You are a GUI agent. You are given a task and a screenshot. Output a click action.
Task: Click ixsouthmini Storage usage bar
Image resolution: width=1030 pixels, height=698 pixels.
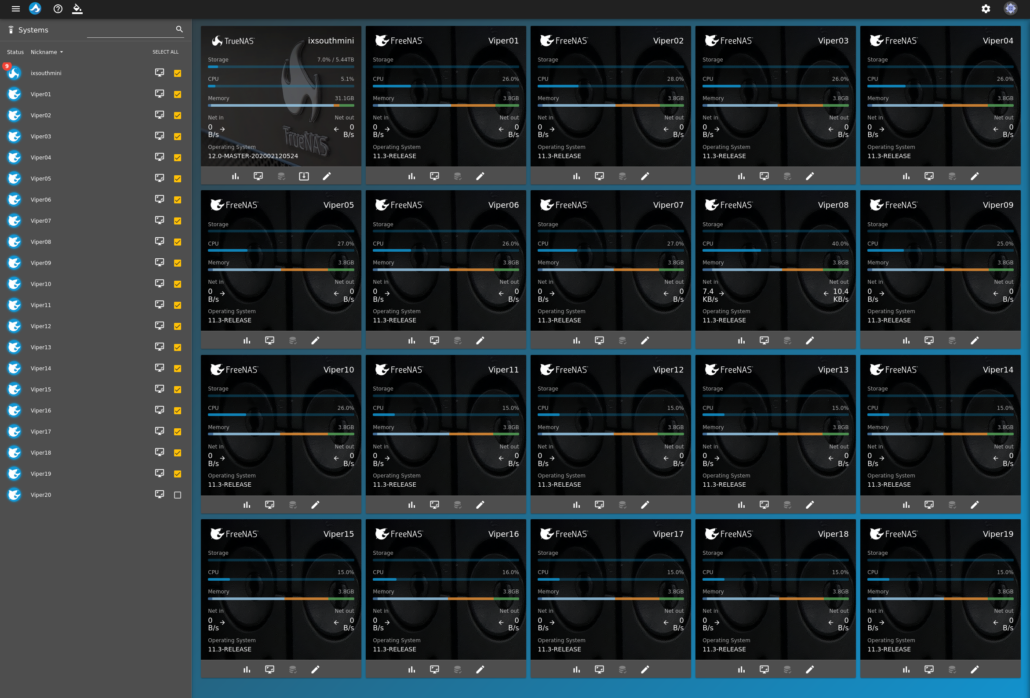point(281,67)
